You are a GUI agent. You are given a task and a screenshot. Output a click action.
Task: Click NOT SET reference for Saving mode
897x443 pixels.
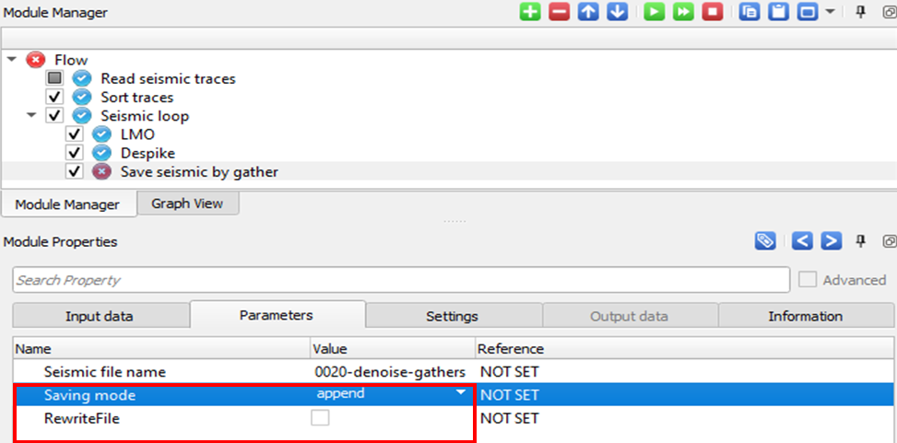click(509, 394)
